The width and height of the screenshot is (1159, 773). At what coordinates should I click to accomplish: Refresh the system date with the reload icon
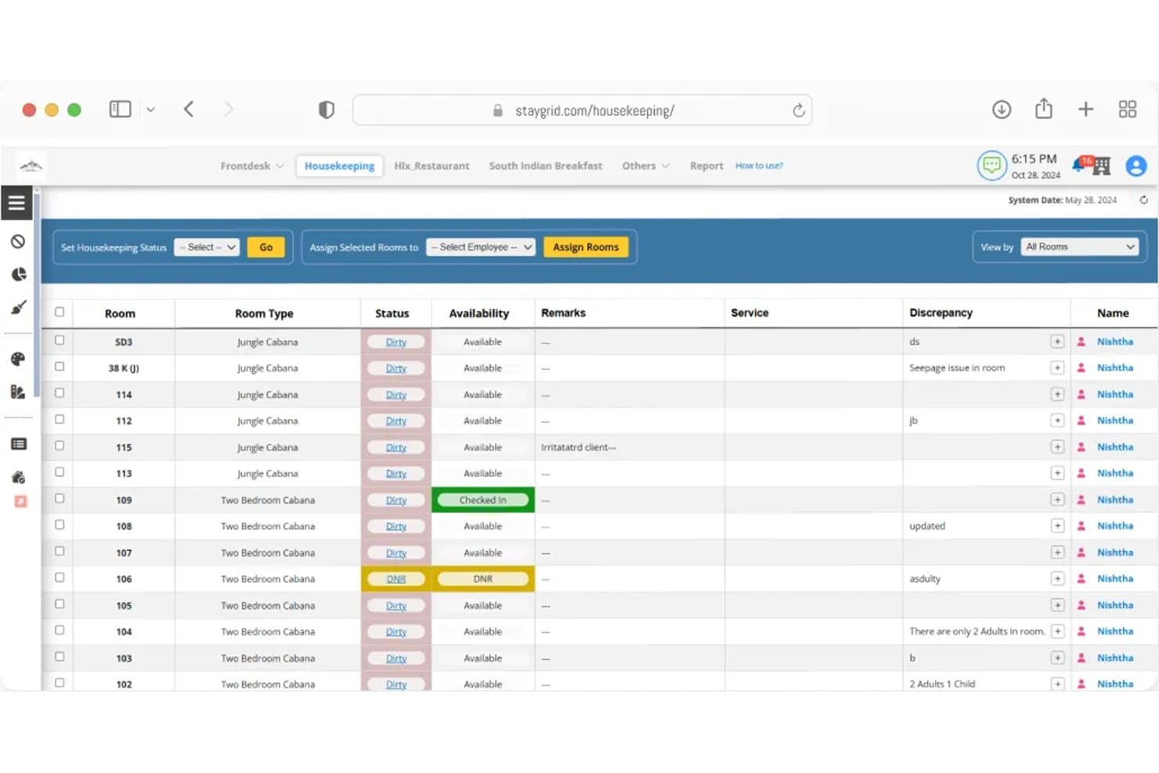point(1143,200)
